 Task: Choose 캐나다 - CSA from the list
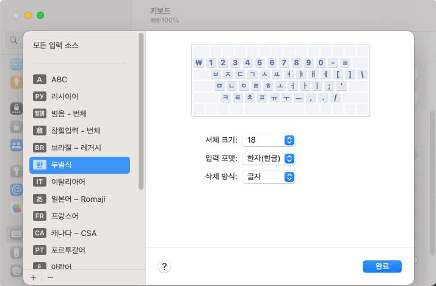pos(73,233)
